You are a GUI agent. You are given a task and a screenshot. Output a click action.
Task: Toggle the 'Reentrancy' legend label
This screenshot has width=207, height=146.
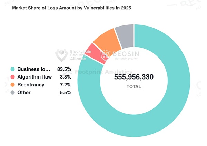point(31,85)
